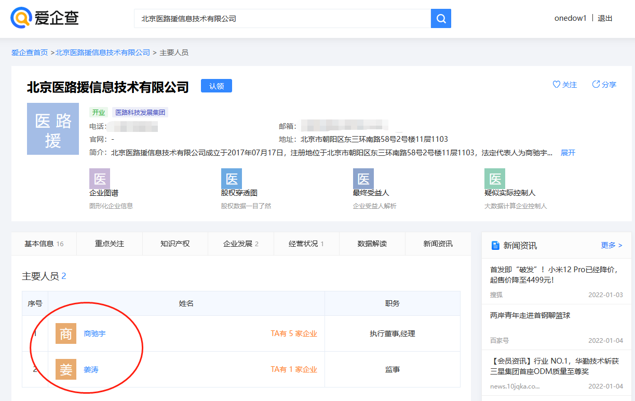Open the 股权穿透图 icon tile
Screen dimensions: 635x401
point(232,179)
